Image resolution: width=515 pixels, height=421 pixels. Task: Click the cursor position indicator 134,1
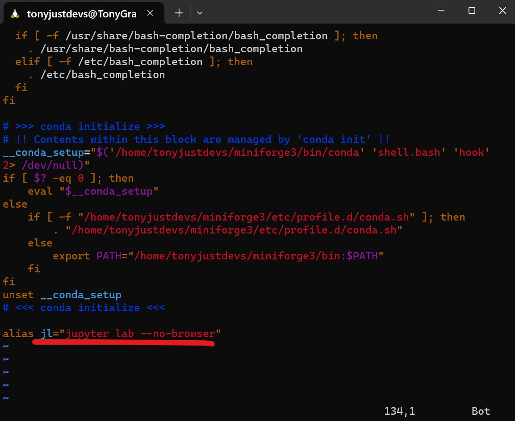[x=399, y=411]
